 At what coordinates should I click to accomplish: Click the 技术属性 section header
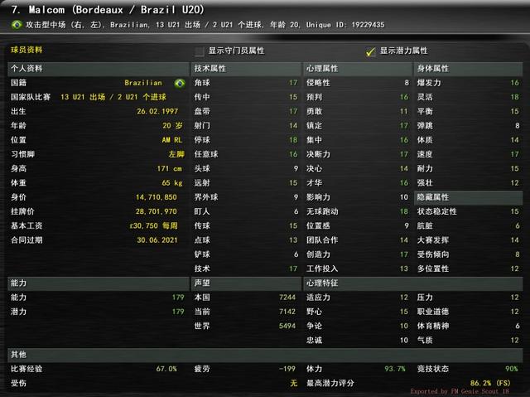[x=246, y=69]
